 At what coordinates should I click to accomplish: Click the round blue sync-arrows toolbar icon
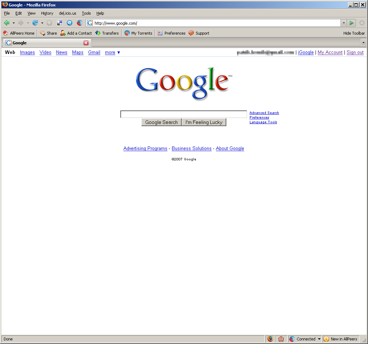point(70,23)
